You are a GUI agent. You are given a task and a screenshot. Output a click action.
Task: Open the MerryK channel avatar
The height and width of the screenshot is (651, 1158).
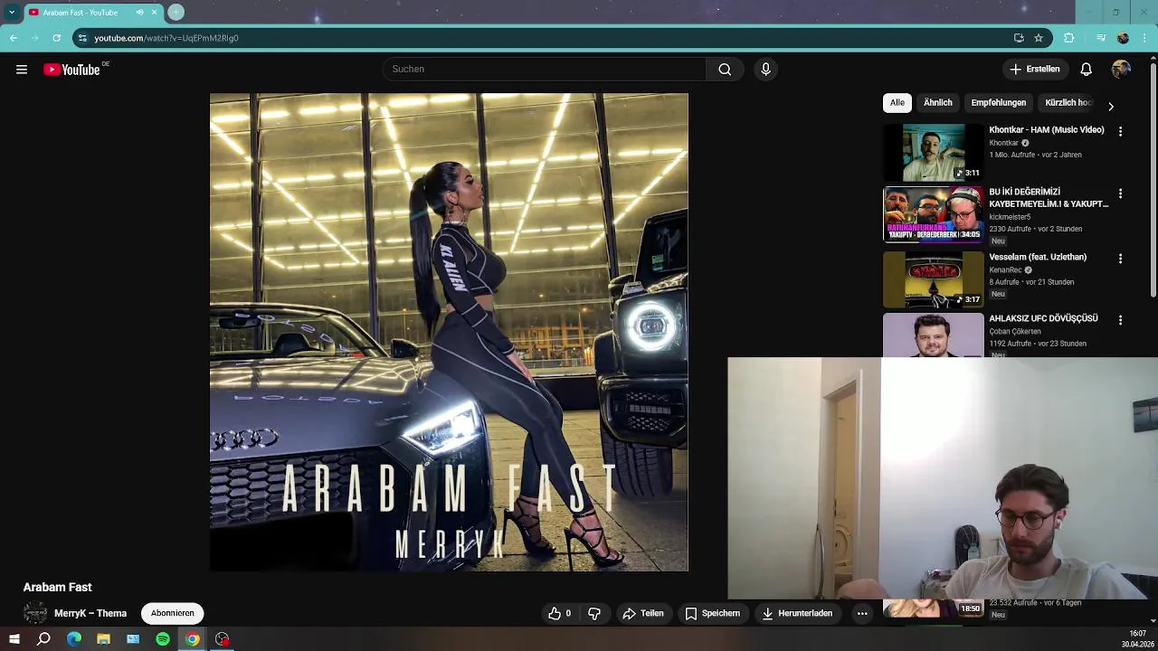click(x=35, y=613)
